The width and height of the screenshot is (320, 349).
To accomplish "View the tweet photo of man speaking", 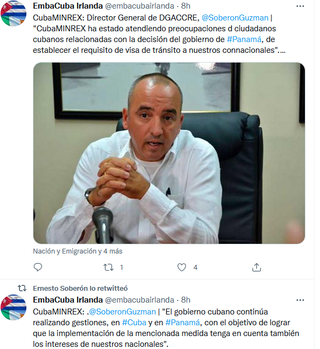I will (169, 153).
